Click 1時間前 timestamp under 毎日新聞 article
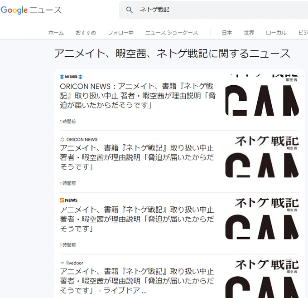The width and height of the screenshot is (308, 298). [68, 122]
